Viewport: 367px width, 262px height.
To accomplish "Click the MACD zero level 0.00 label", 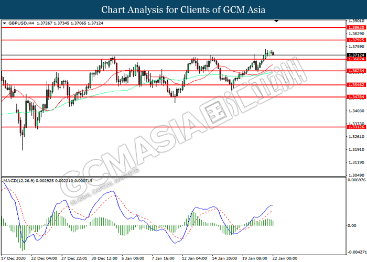I will (x=352, y=225).
